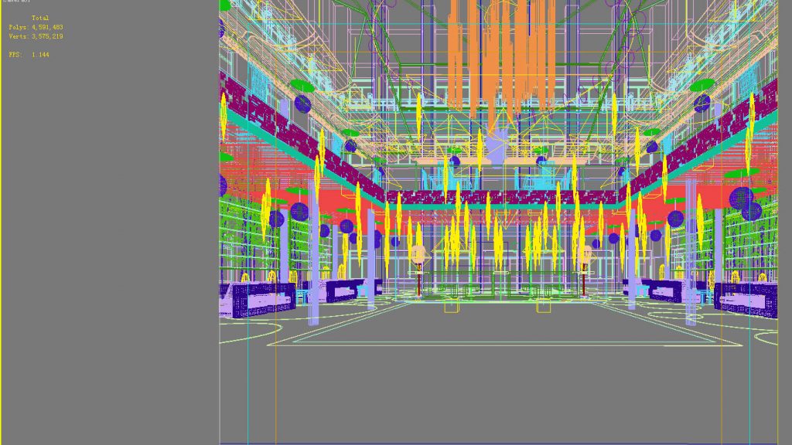Select the tall lavender column on the left
This screenshot has width=792, height=445.
click(x=314, y=253)
